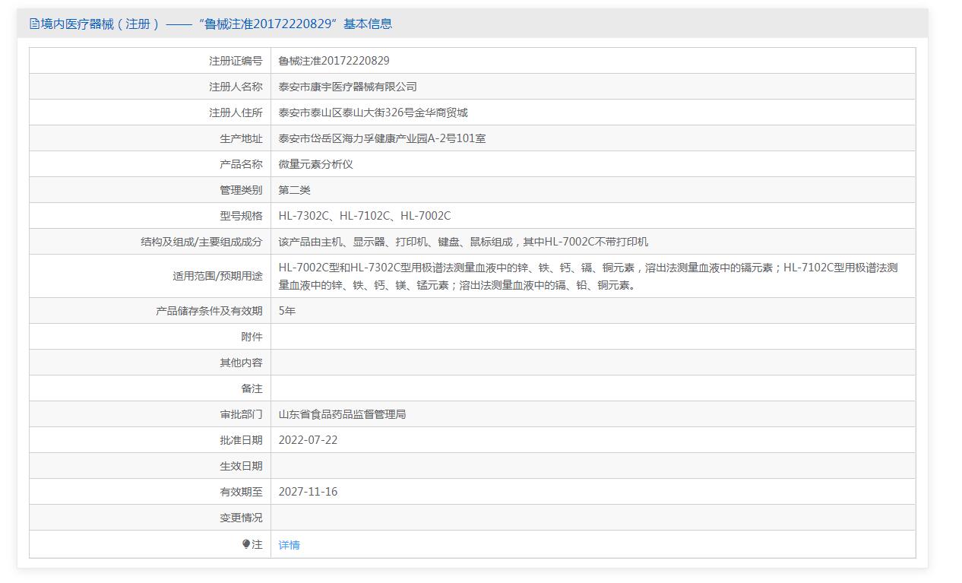Image resolution: width=962 pixels, height=583 pixels.
Task: Open the 详情 link in the 注 row
Action: click(289, 545)
